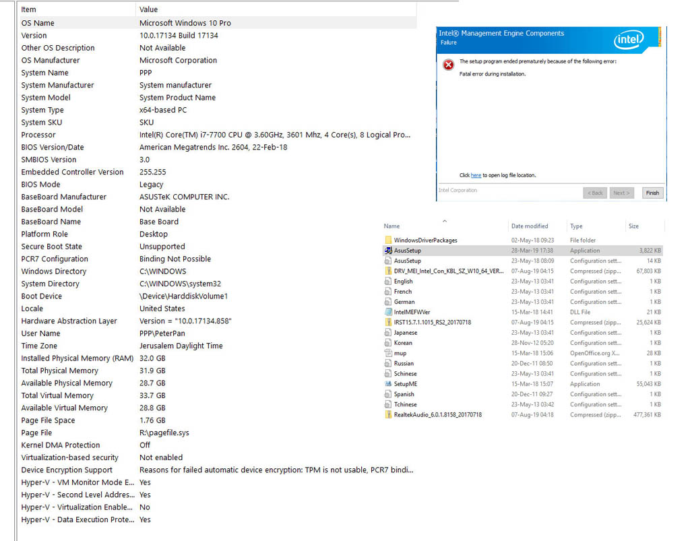The image size is (690, 541).
Task: Click the Intel logo in dialog header
Action: point(629,40)
